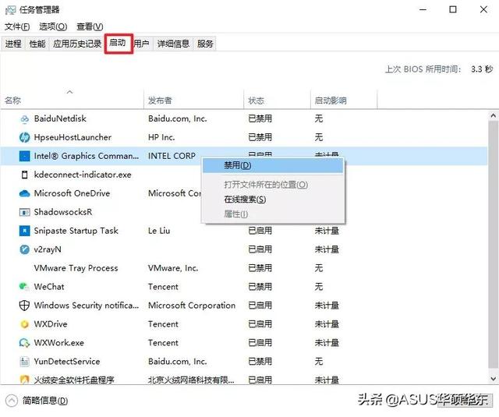Click the WXDrive icon
Viewport: 499px width, 417px height.
[24, 324]
